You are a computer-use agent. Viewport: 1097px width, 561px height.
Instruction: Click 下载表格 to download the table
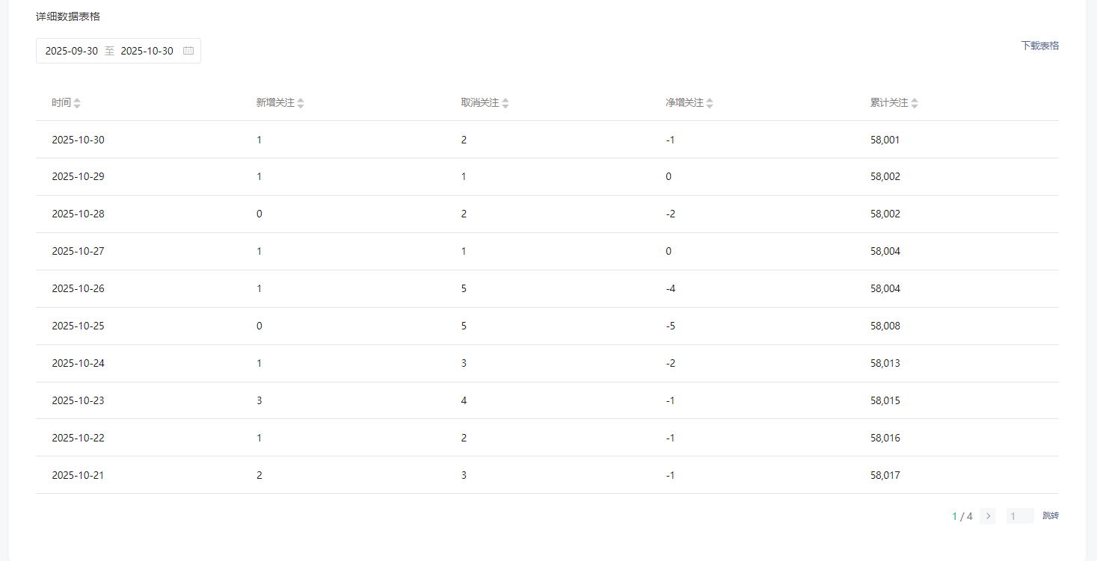1039,46
